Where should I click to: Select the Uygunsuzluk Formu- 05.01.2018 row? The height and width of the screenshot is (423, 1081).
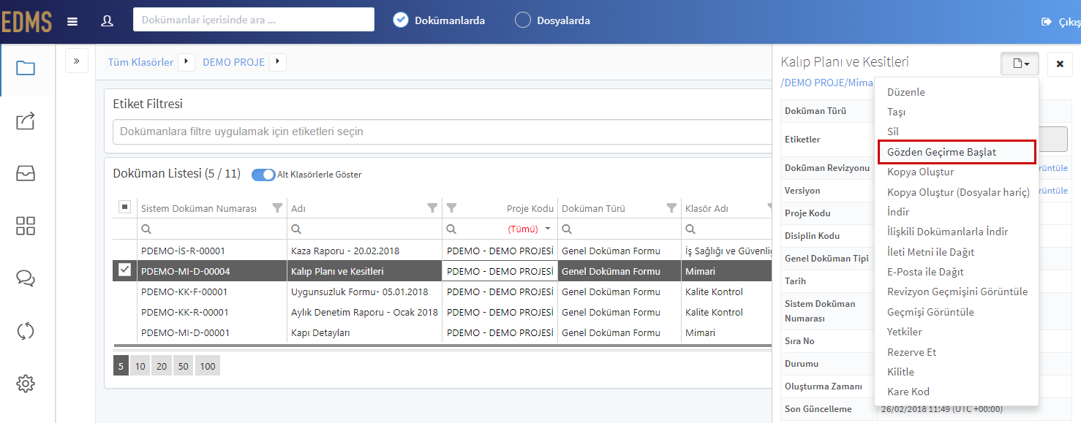pos(442,291)
